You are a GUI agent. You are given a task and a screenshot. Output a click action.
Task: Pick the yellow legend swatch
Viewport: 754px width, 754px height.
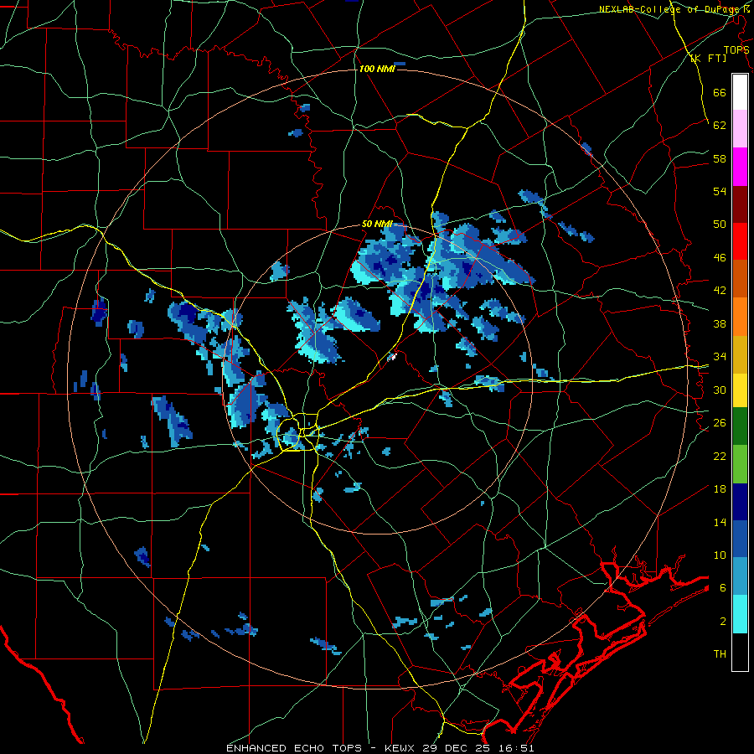740,390
